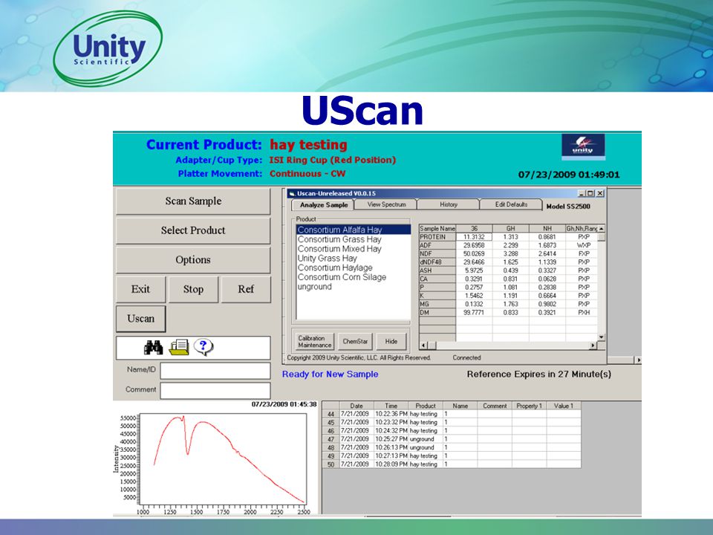Click the ADF row header
The image size is (713, 535).
pos(437,245)
